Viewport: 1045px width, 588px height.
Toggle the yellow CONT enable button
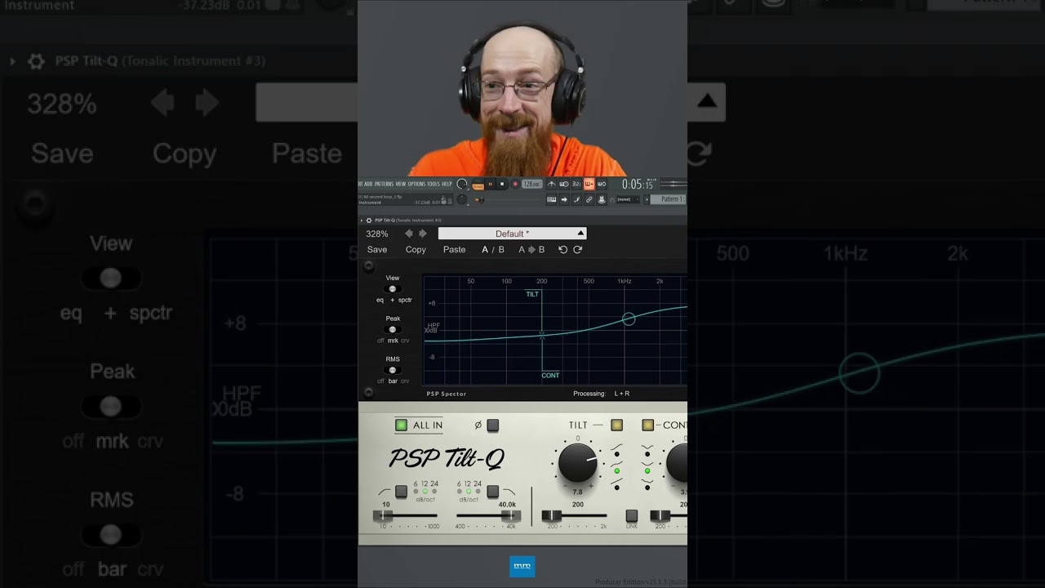tap(647, 425)
